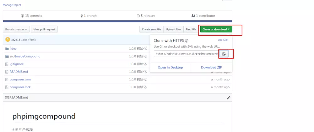Click the language color bar under stats
Image resolution: width=314 pixels, height=132 pixels.
pos(117,21)
